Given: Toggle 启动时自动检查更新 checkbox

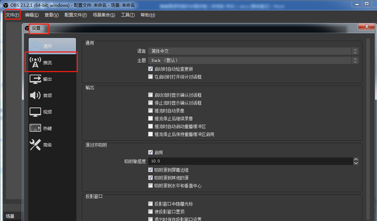Looking at the screenshot, I should (x=150, y=69).
